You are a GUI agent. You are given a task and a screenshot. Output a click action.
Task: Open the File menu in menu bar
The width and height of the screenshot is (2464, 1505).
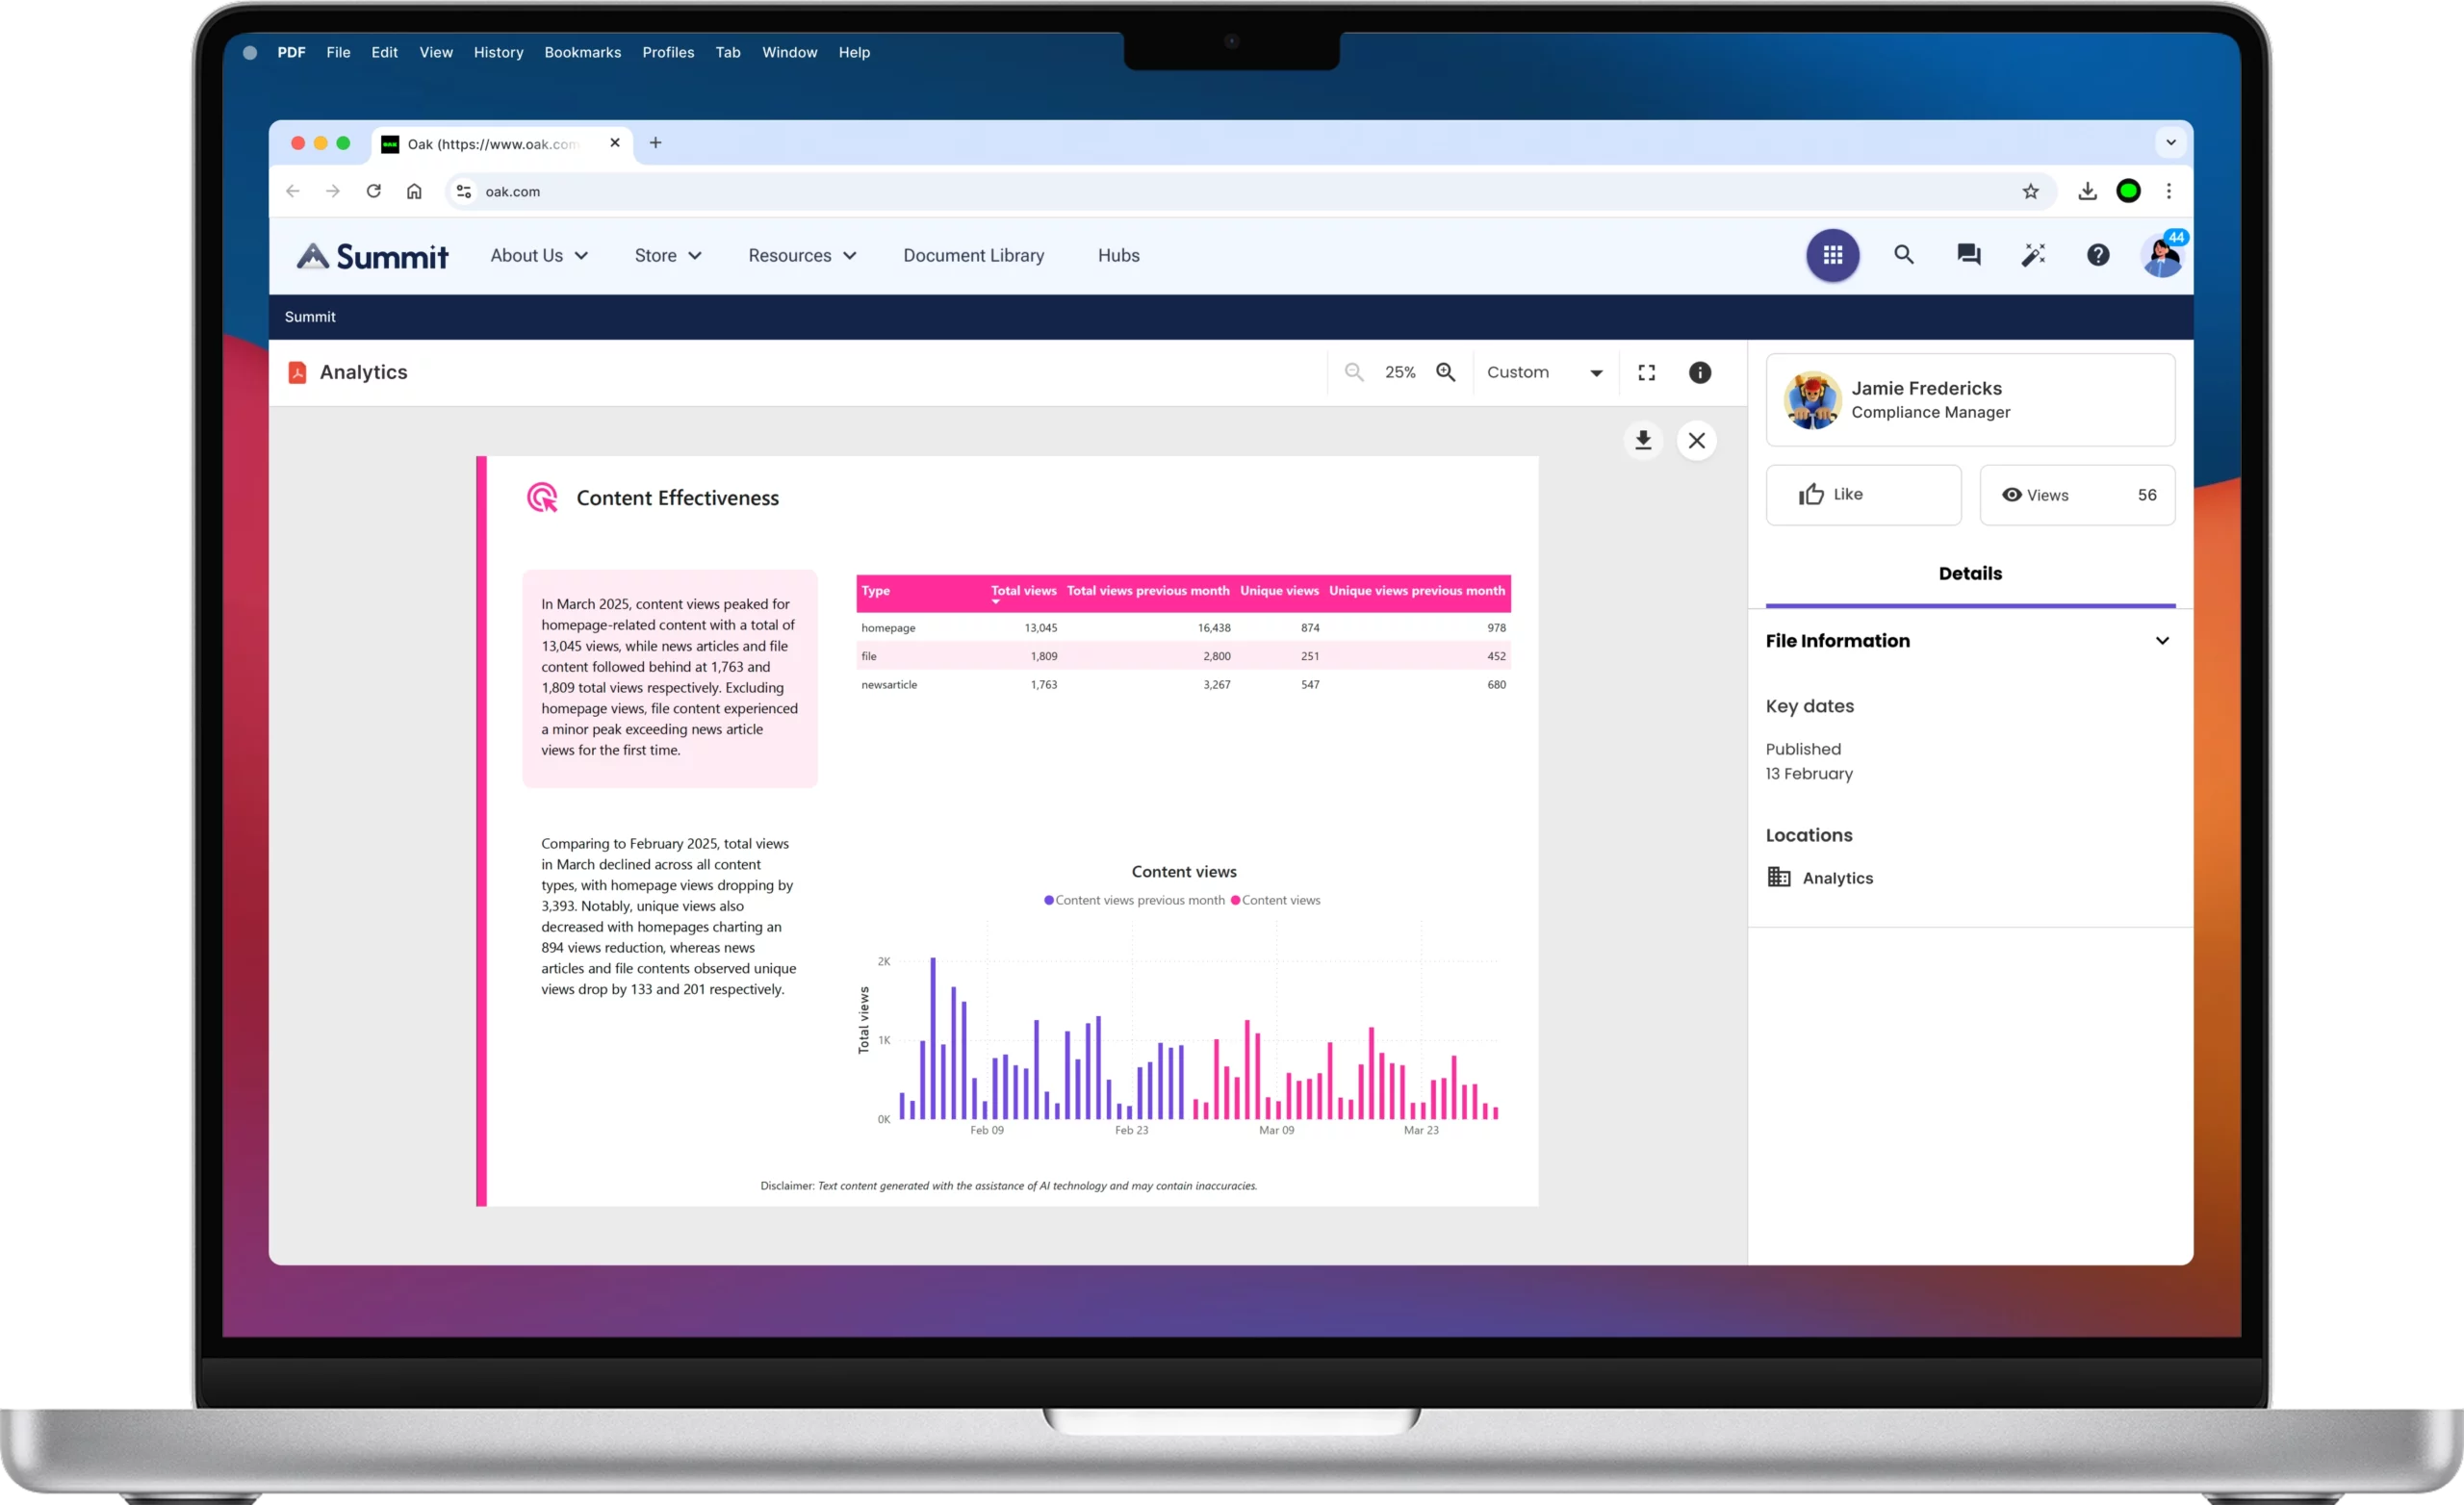[338, 52]
